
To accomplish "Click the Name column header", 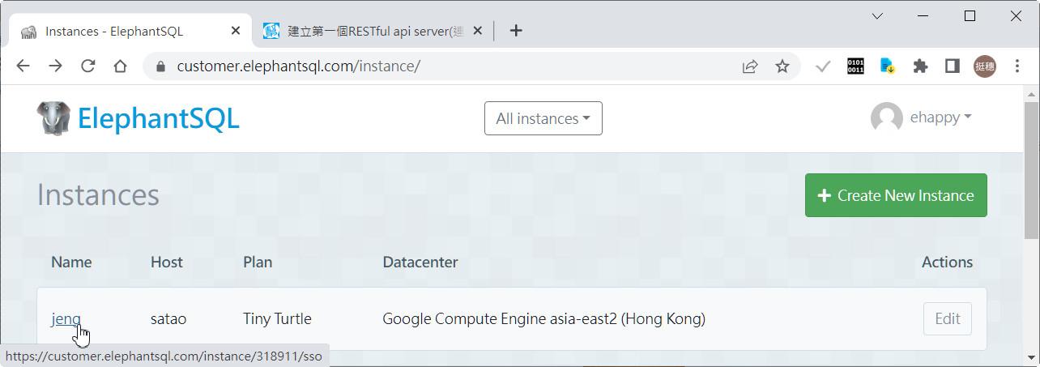I will click(71, 262).
